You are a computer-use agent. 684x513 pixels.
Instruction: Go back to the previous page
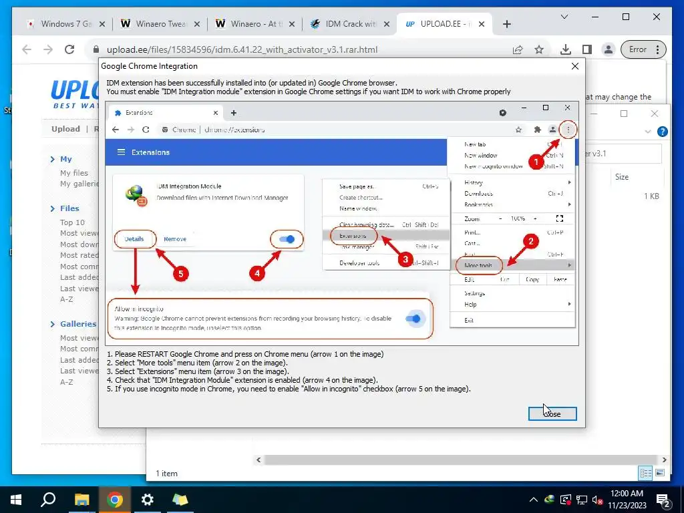tap(27, 49)
